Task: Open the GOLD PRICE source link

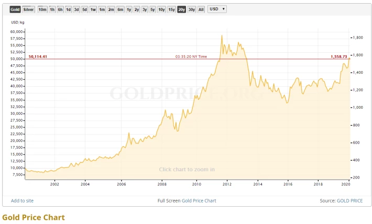Action: (x=349, y=201)
